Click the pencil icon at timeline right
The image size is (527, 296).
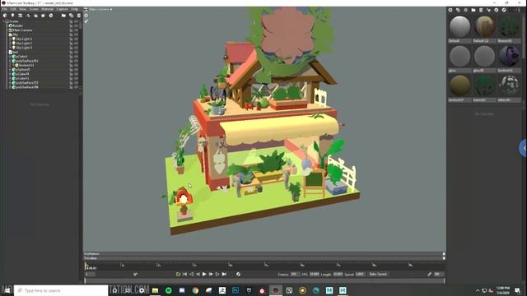tap(430, 274)
